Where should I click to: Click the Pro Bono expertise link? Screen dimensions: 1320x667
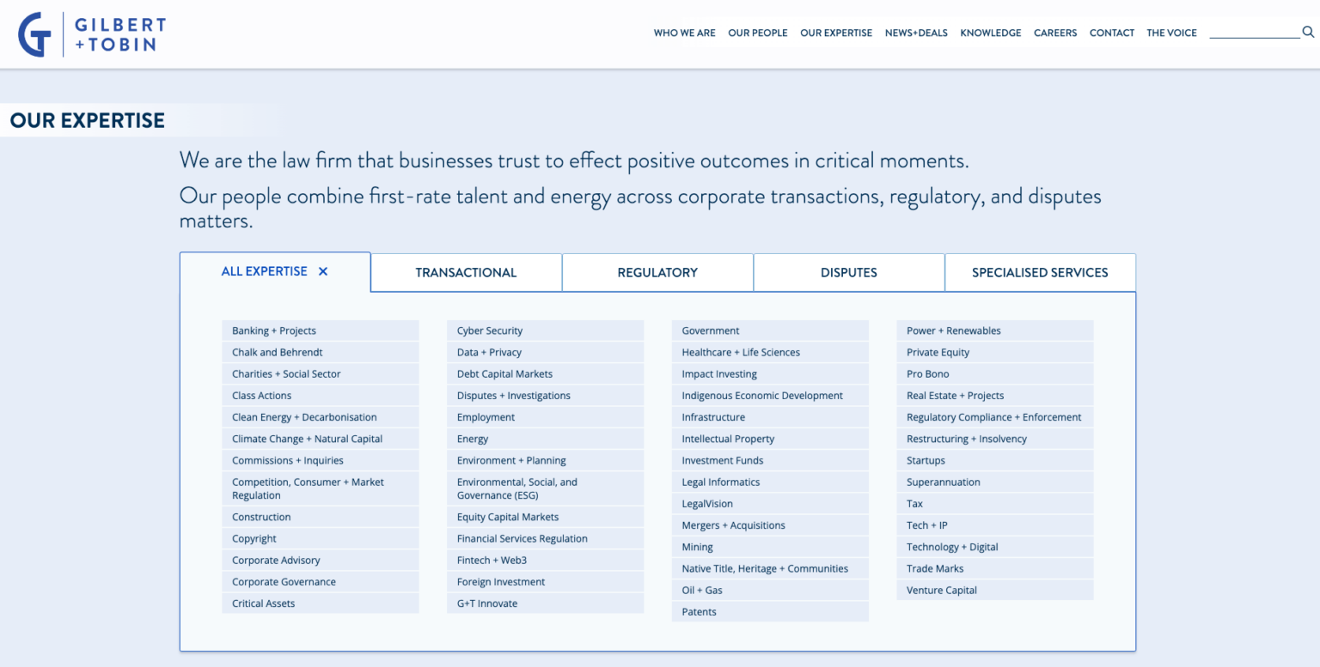pyautogui.click(x=926, y=373)
